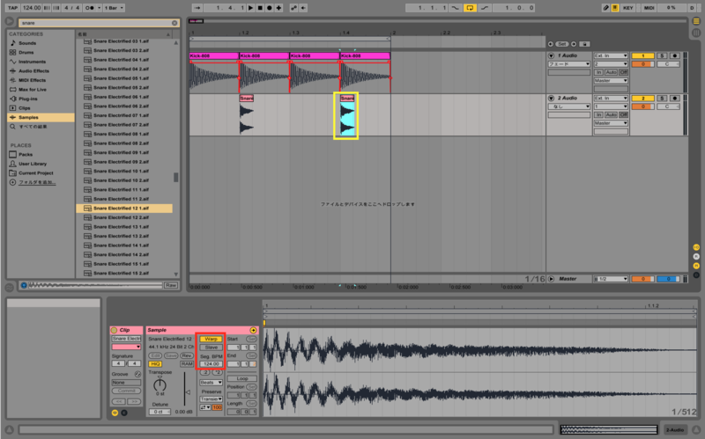The width and height of the screenshot is (705, 439).
Task: Switch to Session view selector
Action: coord(696,33)
